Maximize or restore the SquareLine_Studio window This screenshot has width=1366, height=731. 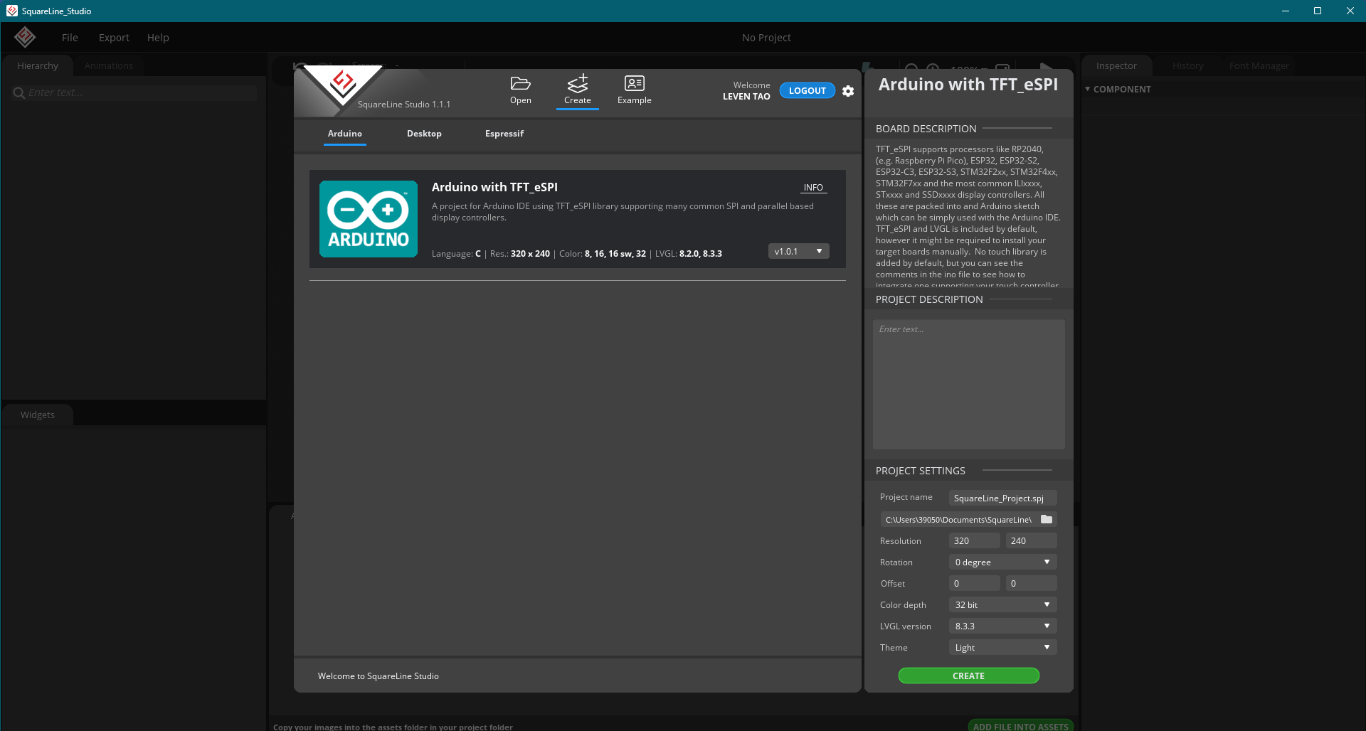pos(1318,11)
